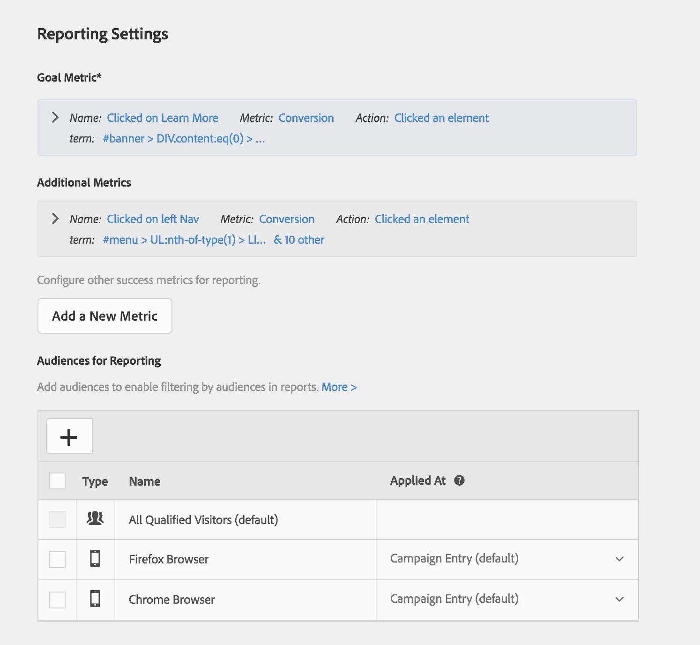Screen dimensions: 700x645
Task: Click the Clicked on Learn More name link
Action: (x=163, y=118)
